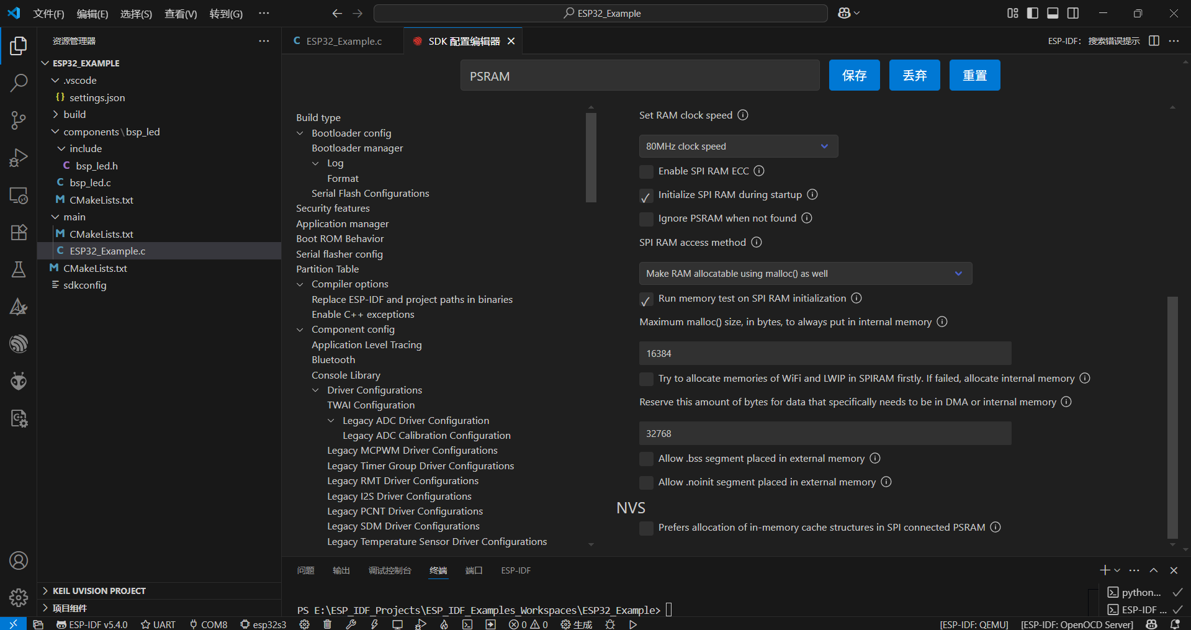Open ESP-IDF terminal from status bar
Image resolution: width=1191 pixels, height=630 pixels.
click(x=467, y=624)
